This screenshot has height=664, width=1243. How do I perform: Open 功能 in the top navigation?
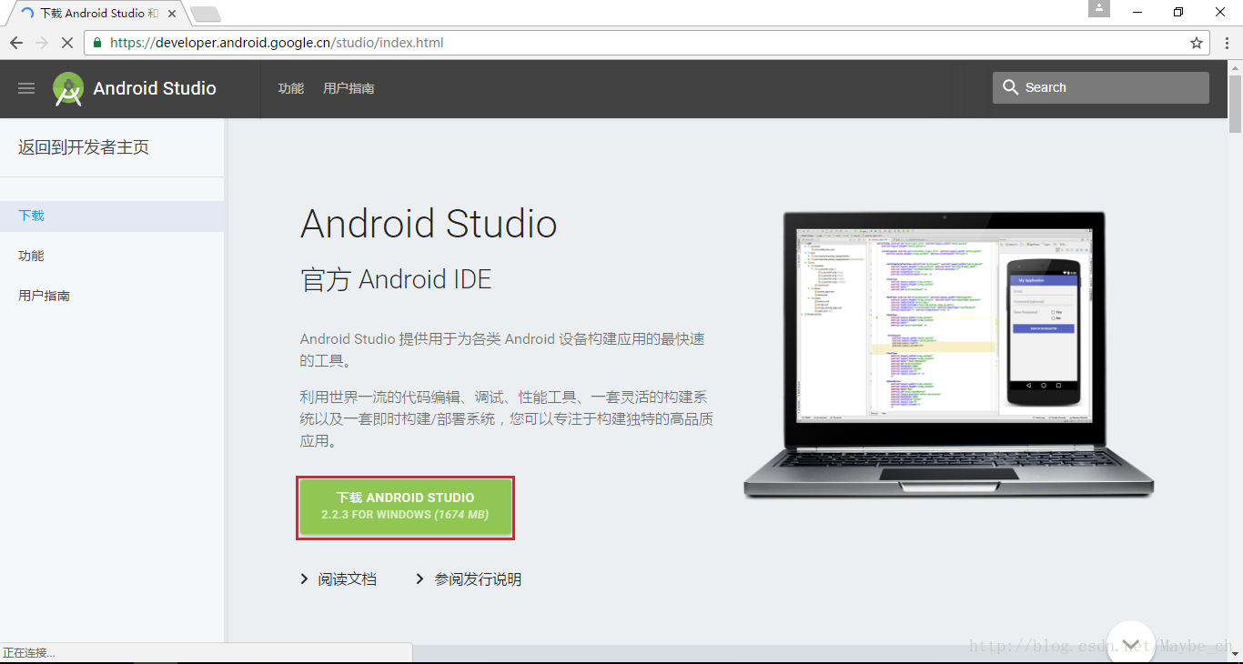pos(291,88)
